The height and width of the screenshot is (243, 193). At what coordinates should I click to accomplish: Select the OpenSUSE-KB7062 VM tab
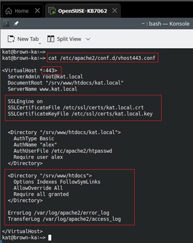[x=83, y=11]
